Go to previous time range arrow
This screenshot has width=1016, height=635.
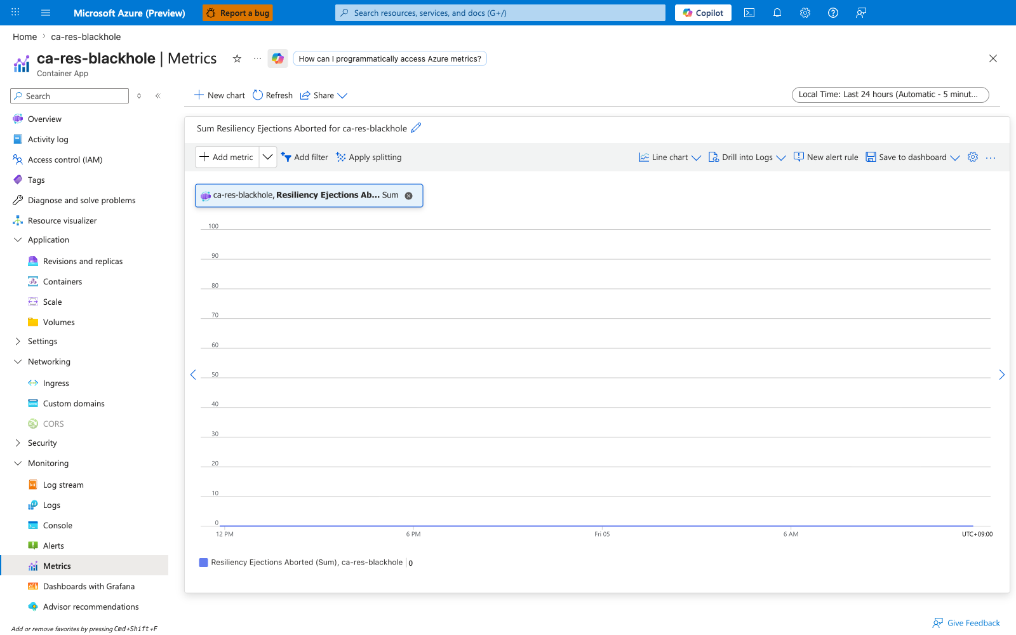(193, 375)
